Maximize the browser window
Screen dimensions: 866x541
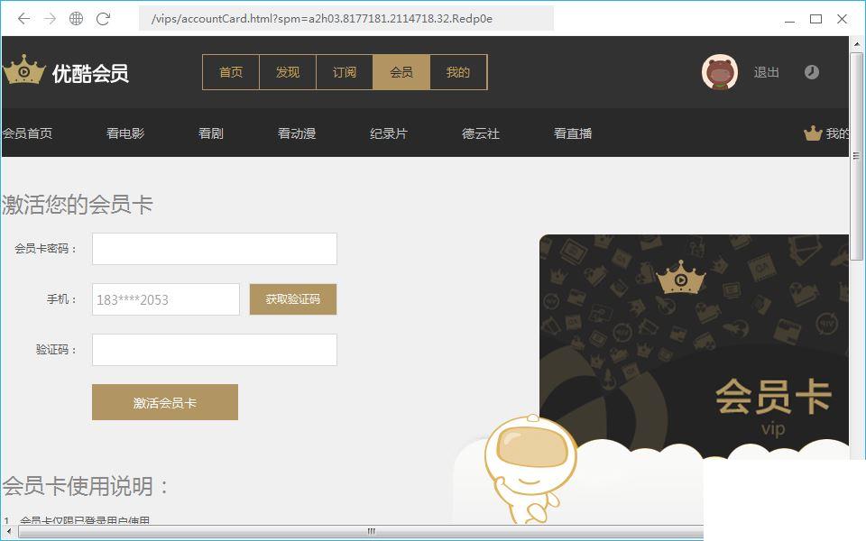pyautogui.click(x=815, y=19)
